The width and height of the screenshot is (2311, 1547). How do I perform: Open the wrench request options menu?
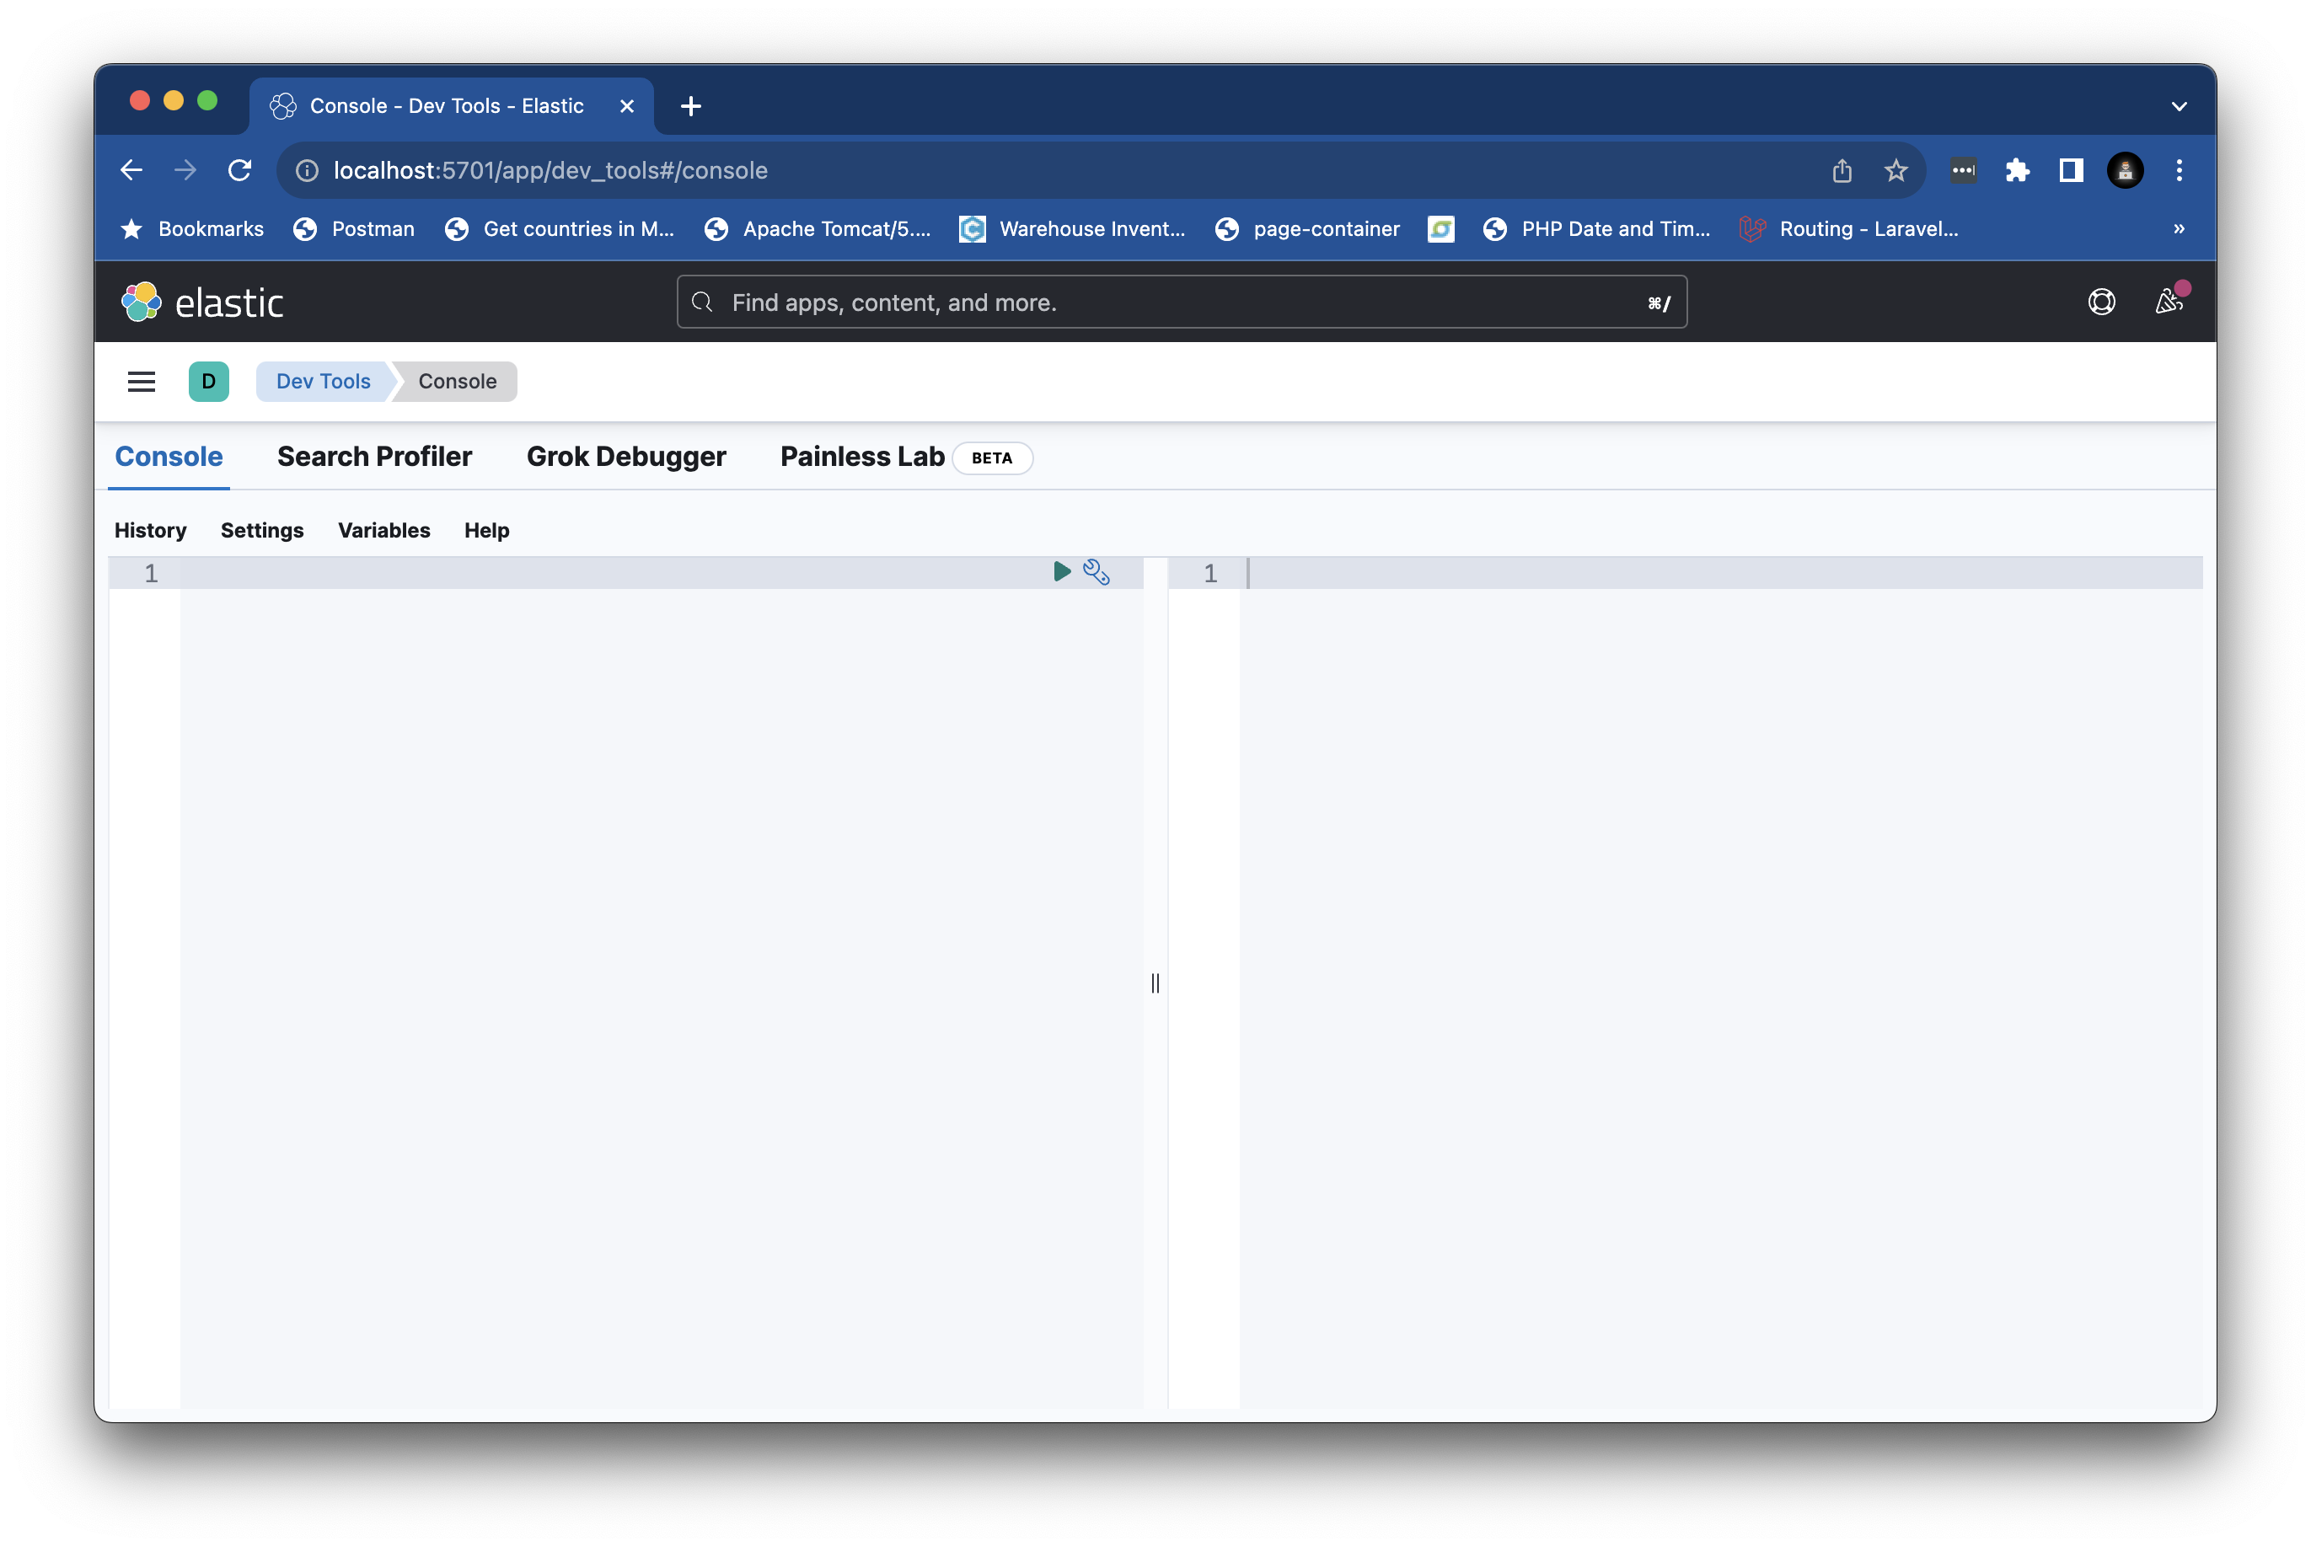tap(1097, 572)
